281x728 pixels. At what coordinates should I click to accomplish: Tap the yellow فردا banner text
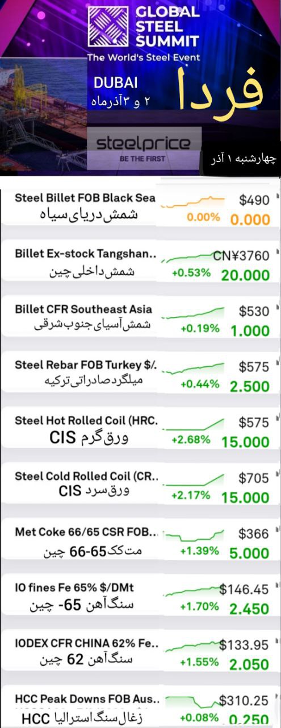(220, 90)
